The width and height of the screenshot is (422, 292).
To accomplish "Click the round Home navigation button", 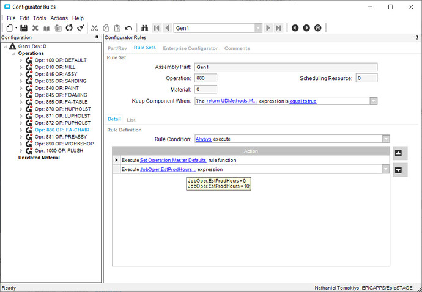I will click(x=317, y=27).
